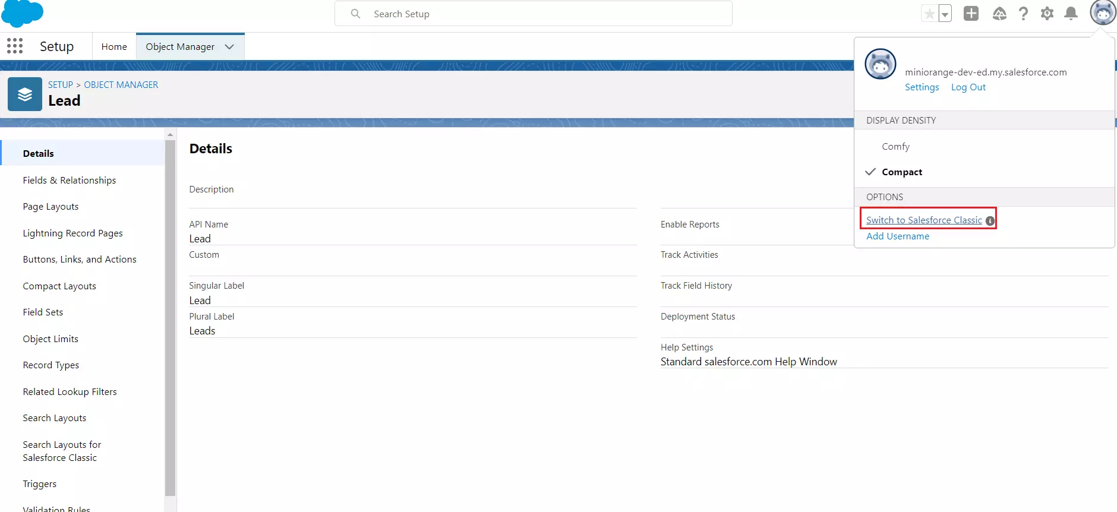Click the Favorites star icon

click(929, 14)
